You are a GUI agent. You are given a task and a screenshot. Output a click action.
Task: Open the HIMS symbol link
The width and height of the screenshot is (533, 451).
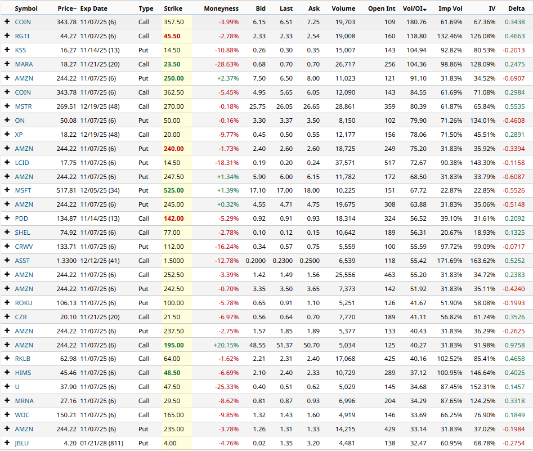click(x=23, y=373)
